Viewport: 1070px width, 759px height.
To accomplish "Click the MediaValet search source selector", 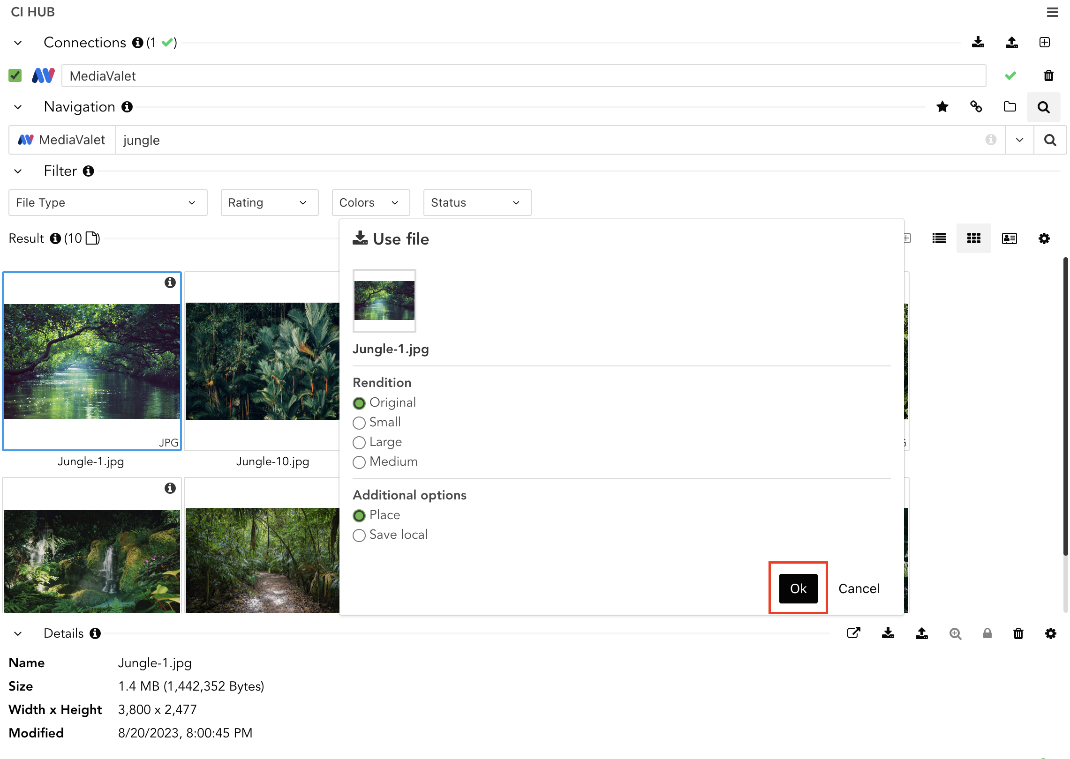I will tap(62, 140).
